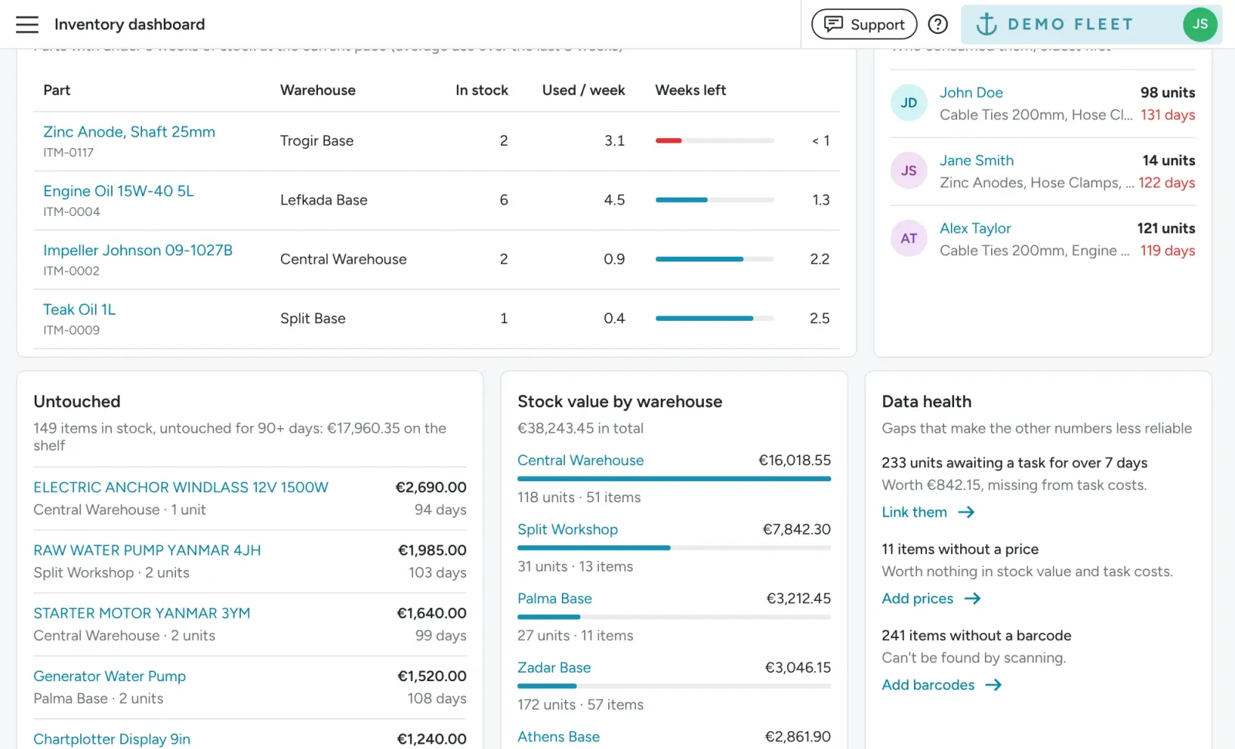Open Central Warehouse stock value link

click(580, 461)
